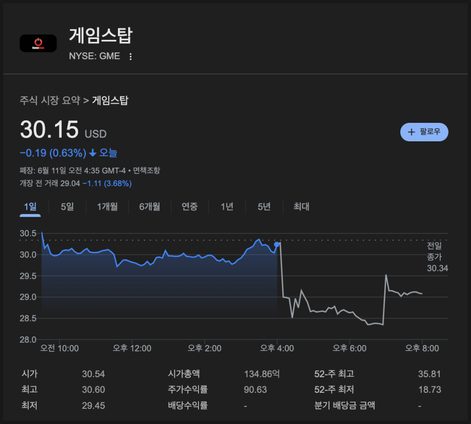The width and height of the screenshot is (471, 424).
Task: Click the pre-market price 29.04
Action: (70, 183)
